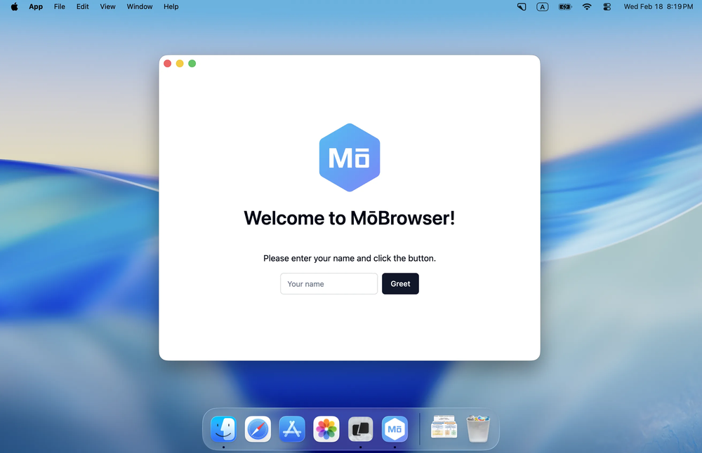This screenshot has height=453, width=702.
Task: Launch Safari from the Dock
Action: [258, 428]
